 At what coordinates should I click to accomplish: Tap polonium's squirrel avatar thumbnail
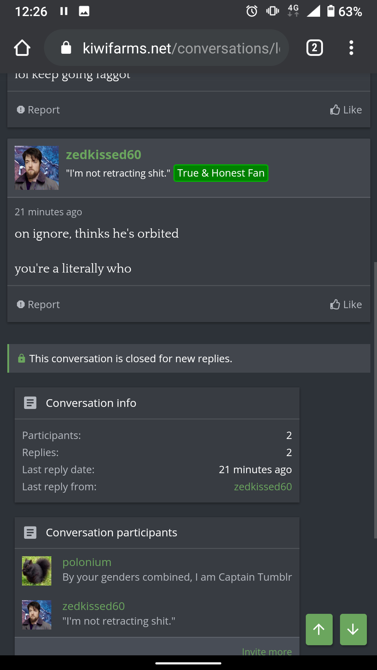point(37,571)
